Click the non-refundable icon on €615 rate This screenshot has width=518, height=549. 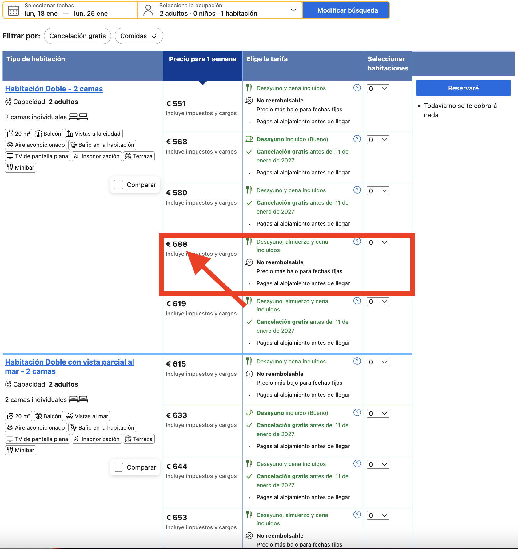pyautogui.click(x=249, y=374)
